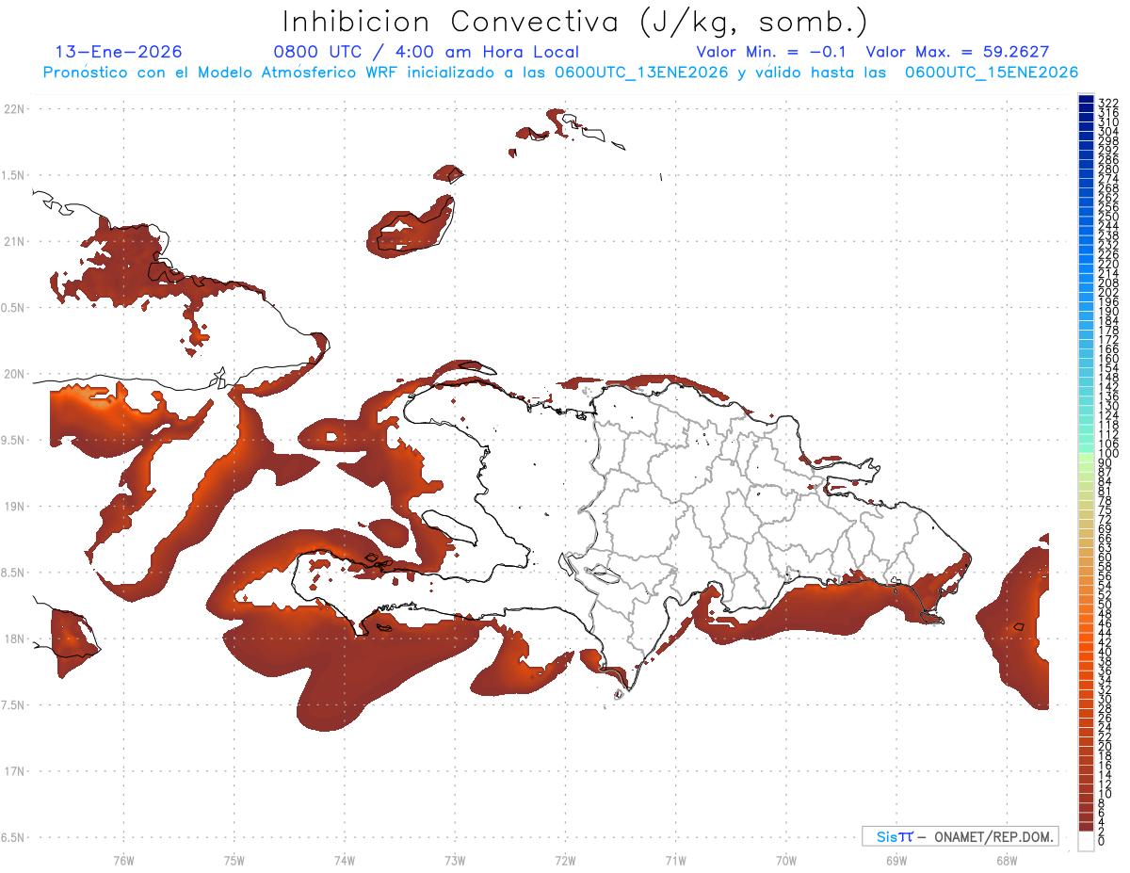Click the '60' value on the colorbar
The image size is (1130, 873).
point(1106,558)
